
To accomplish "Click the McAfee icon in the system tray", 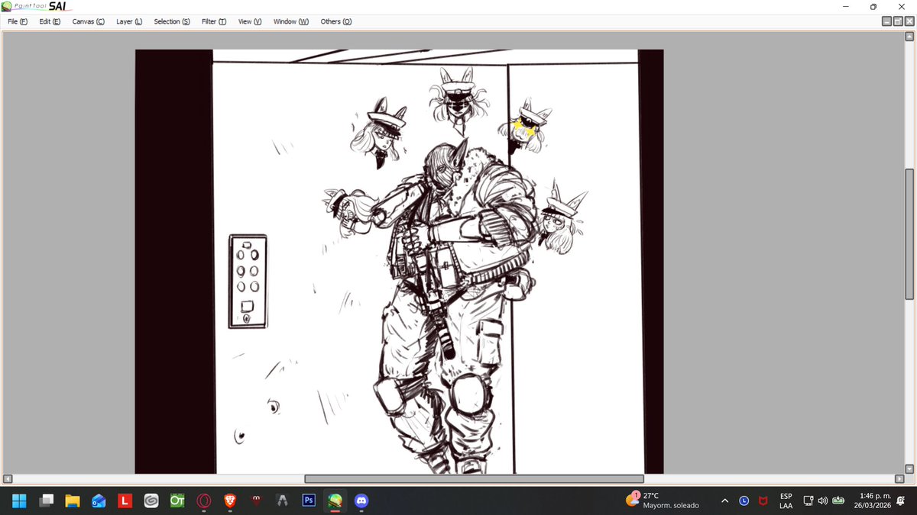I will tap(764, 501).
